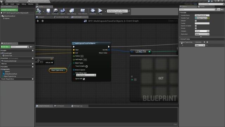
Task: Open view options eye in My Blueprint
Action: pyautogui.click(x=31, y=47)
